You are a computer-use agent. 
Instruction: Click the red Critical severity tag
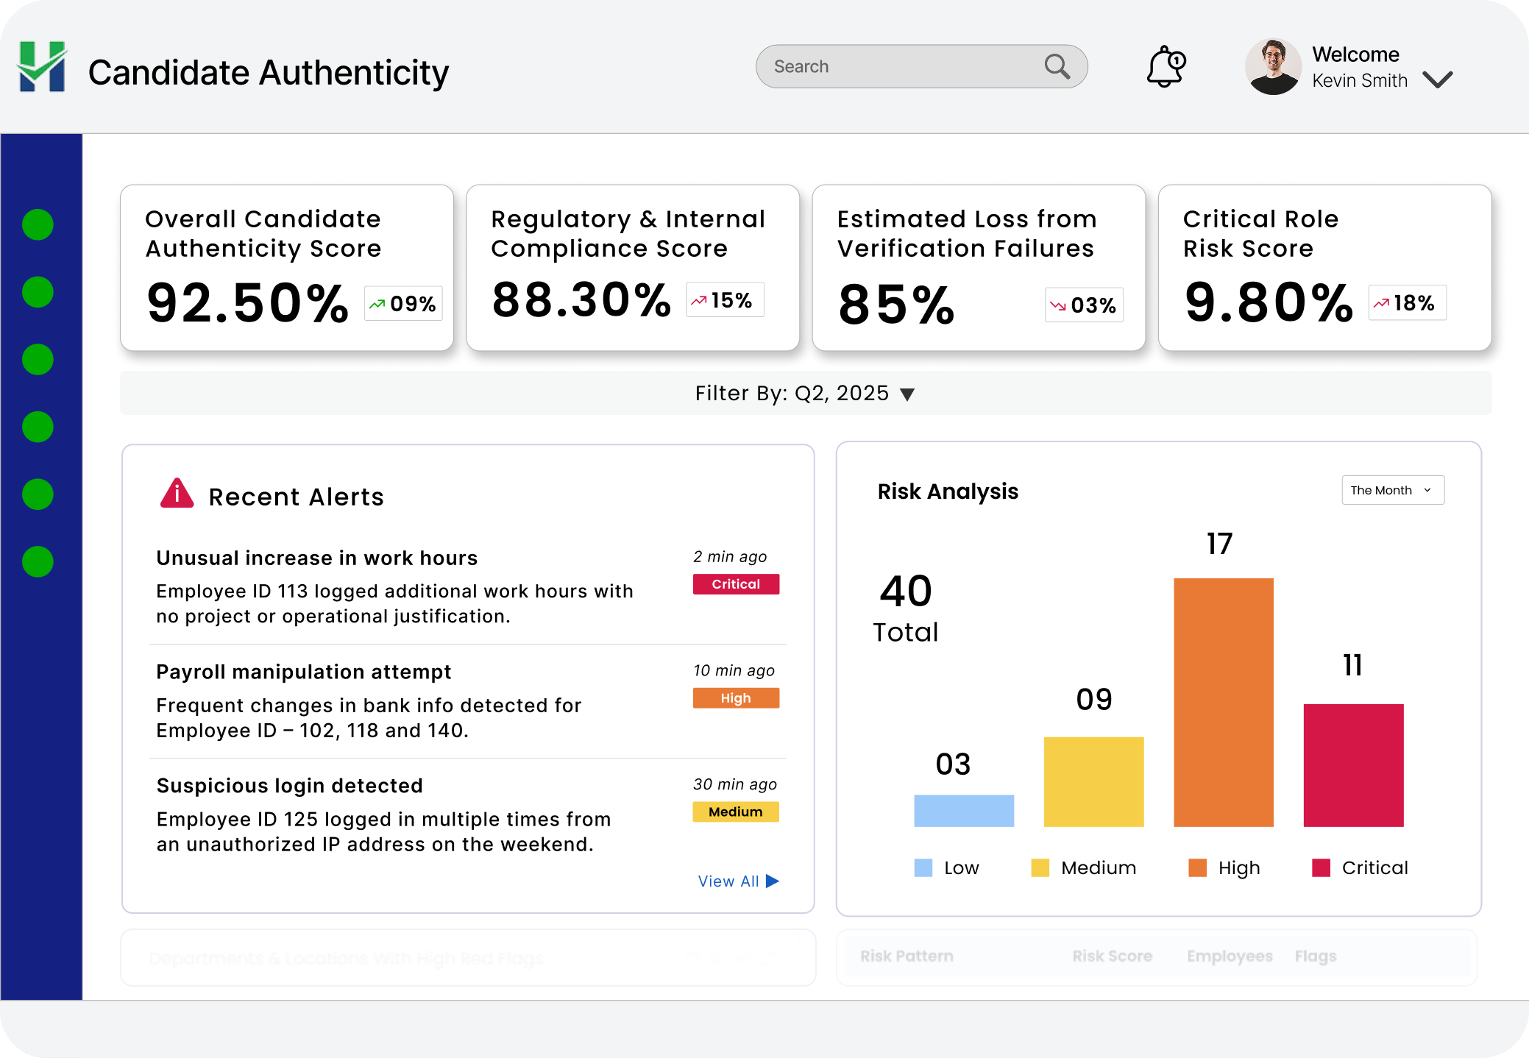[736, 584]
